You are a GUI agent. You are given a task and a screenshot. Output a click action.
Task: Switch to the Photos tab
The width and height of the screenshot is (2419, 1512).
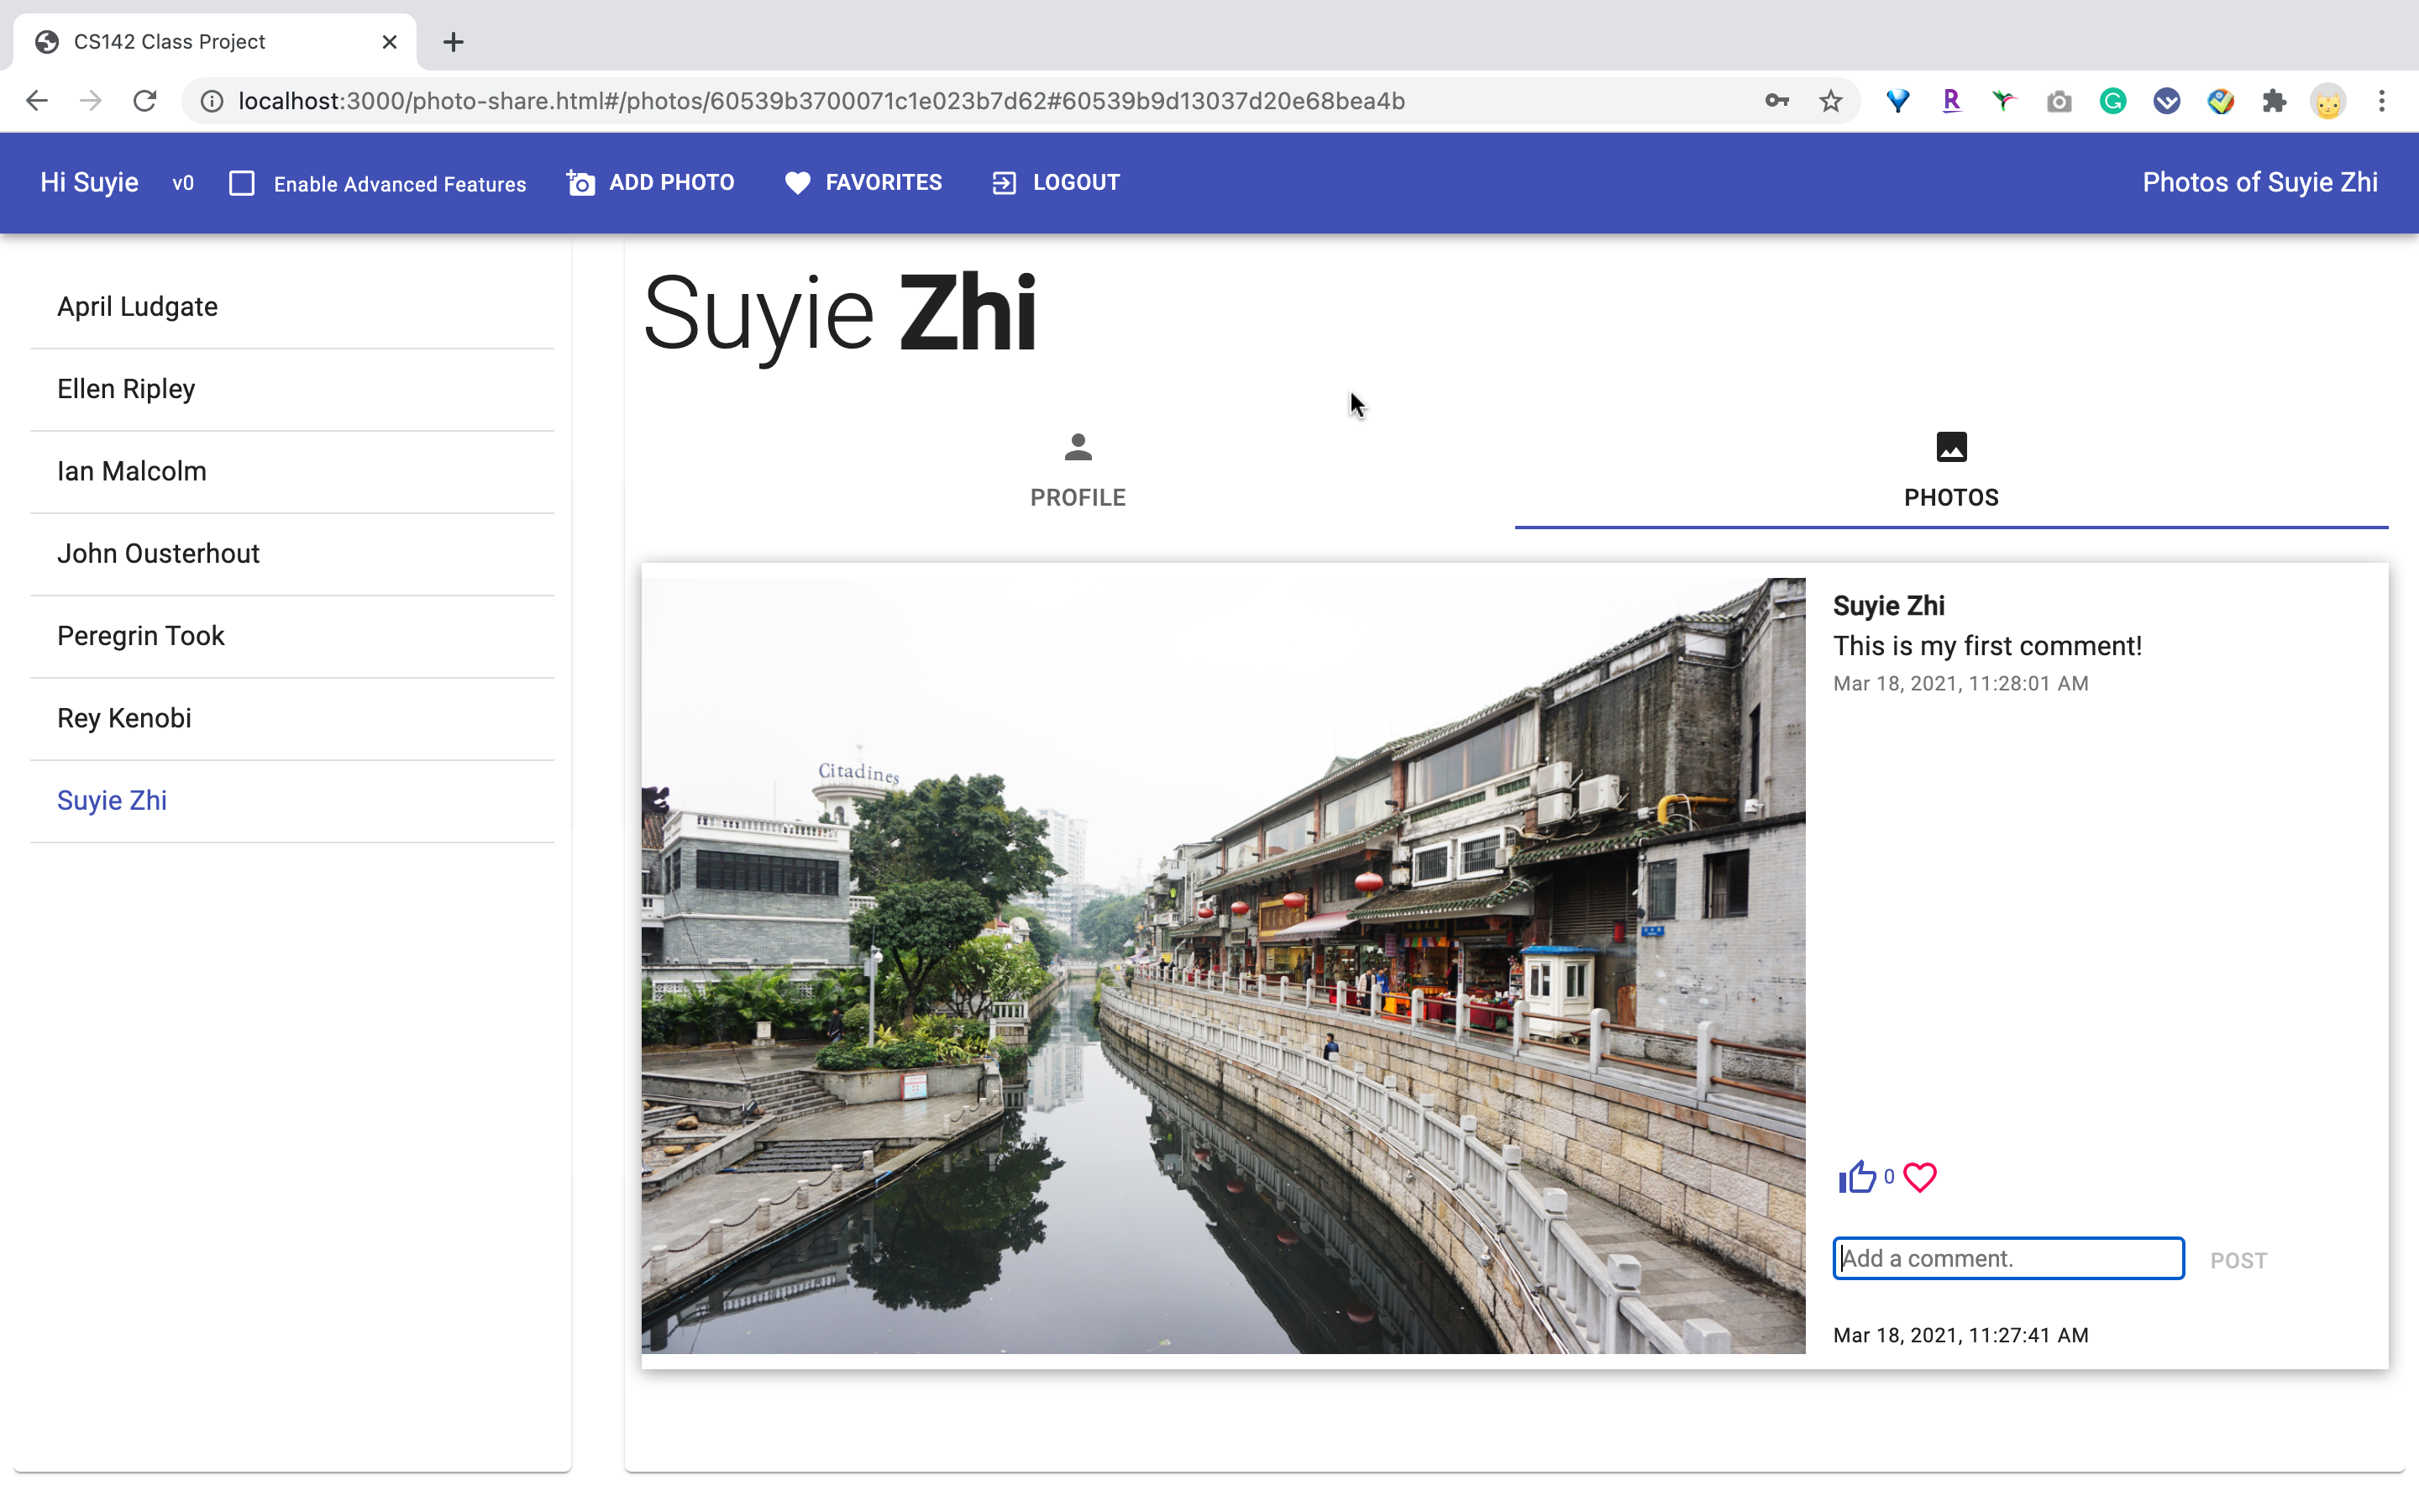(x=1951, y=470)
